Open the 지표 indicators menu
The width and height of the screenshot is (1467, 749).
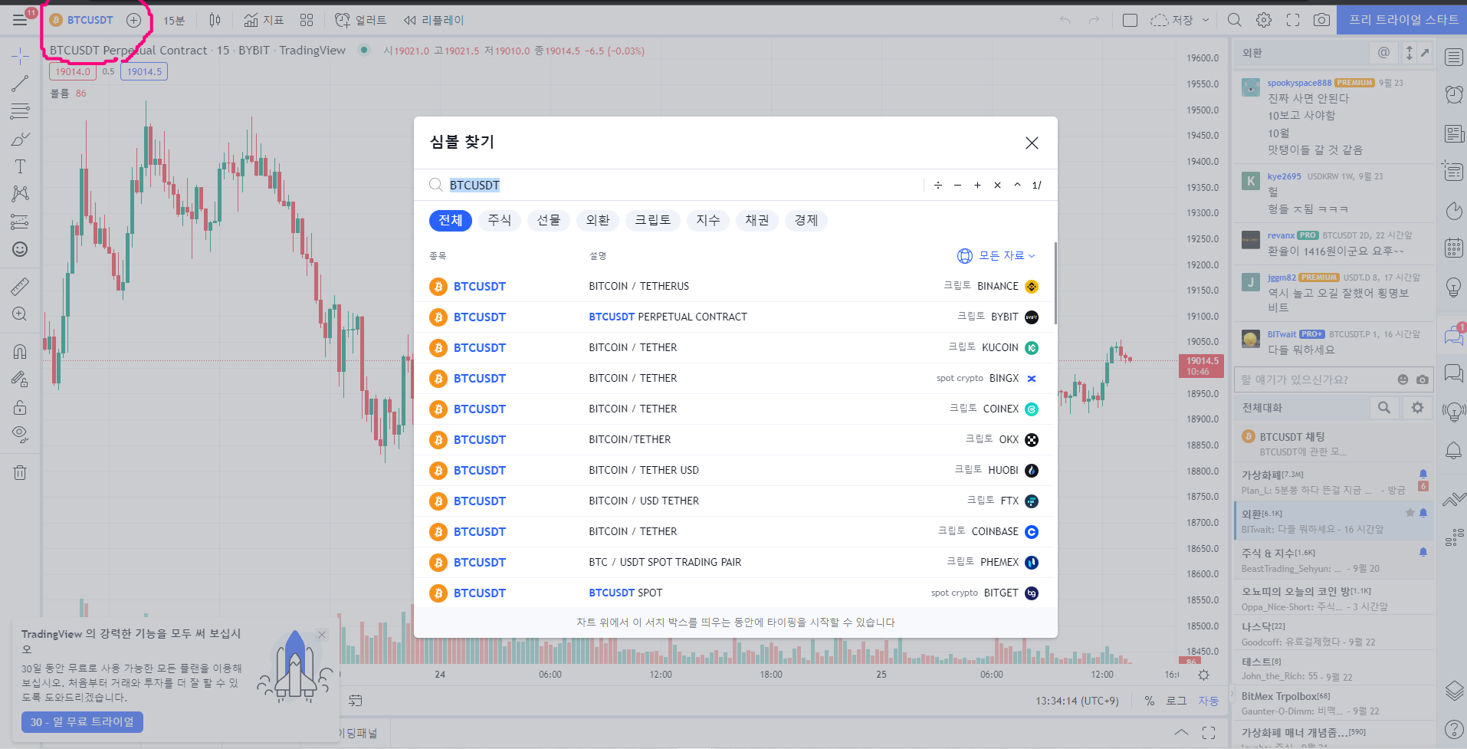tap(264, 20)
